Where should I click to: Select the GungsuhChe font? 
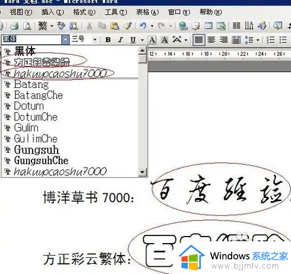(x=70, y=160)
